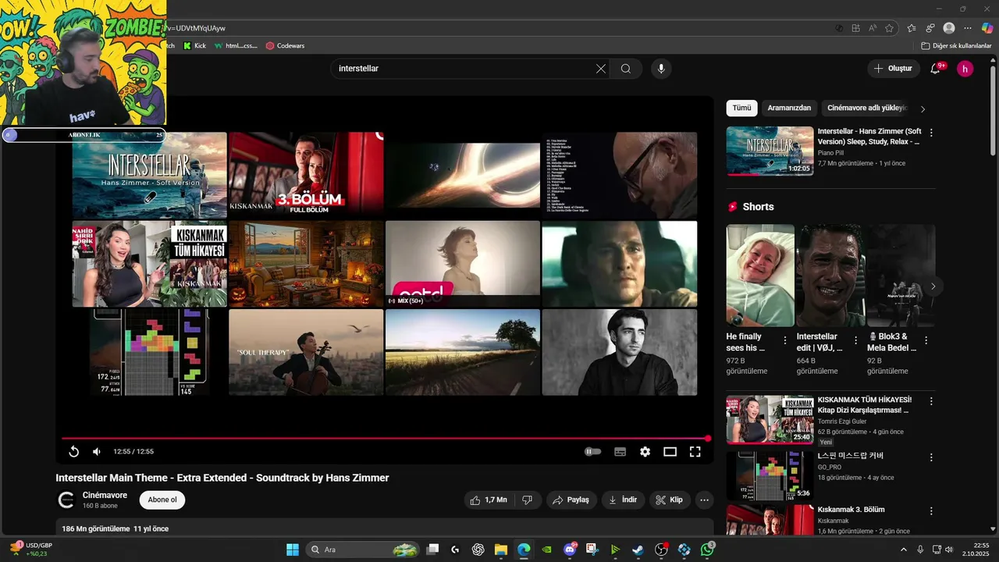
Task: Open browser profile icon
Action: 949,28
